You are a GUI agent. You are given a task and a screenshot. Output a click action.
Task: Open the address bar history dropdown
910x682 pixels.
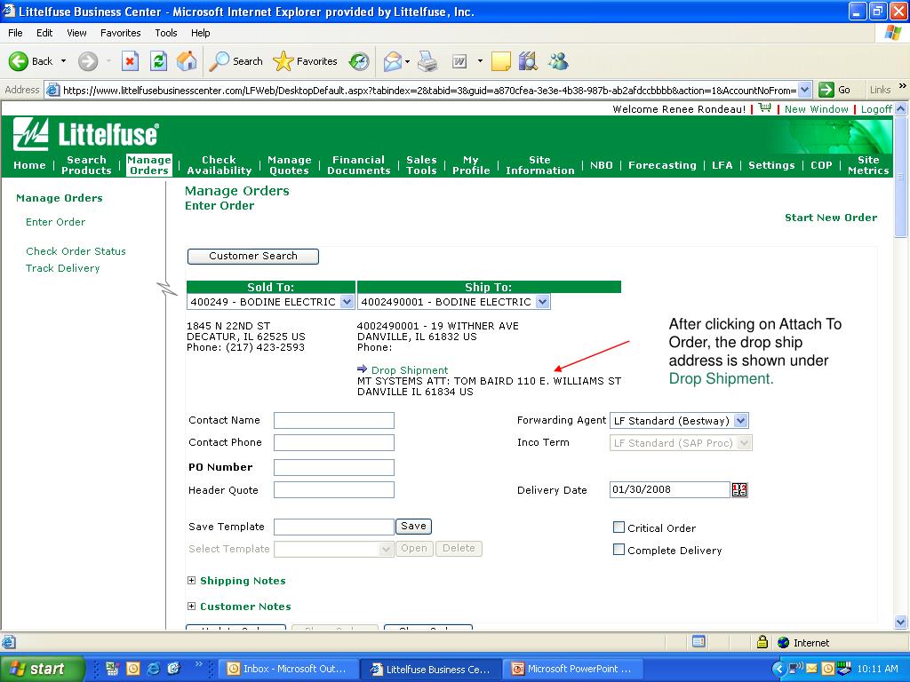804,90
